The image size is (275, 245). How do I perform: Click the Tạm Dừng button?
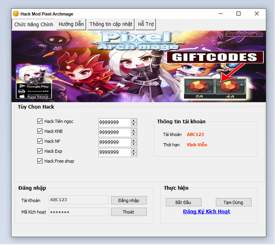point(233,202)
